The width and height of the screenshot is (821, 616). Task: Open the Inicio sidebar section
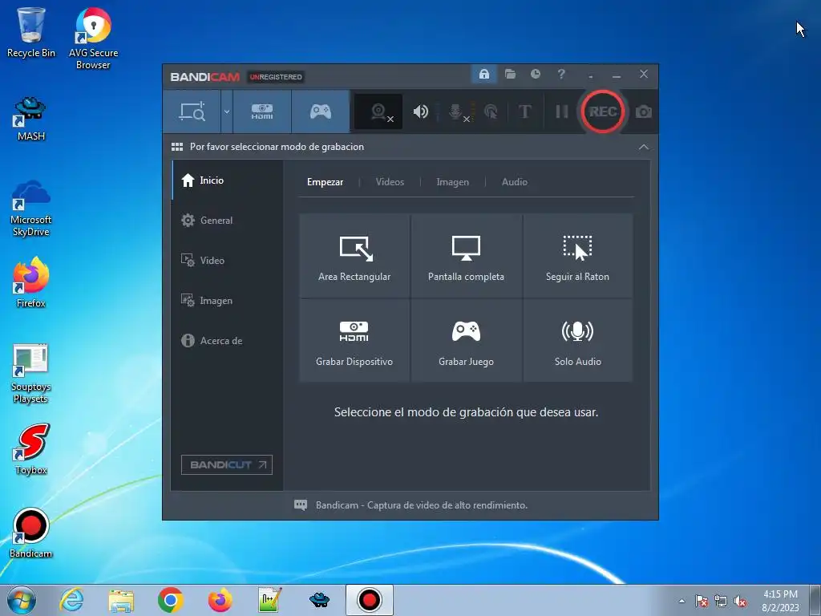pyautogui.click(x=227, y=180)
